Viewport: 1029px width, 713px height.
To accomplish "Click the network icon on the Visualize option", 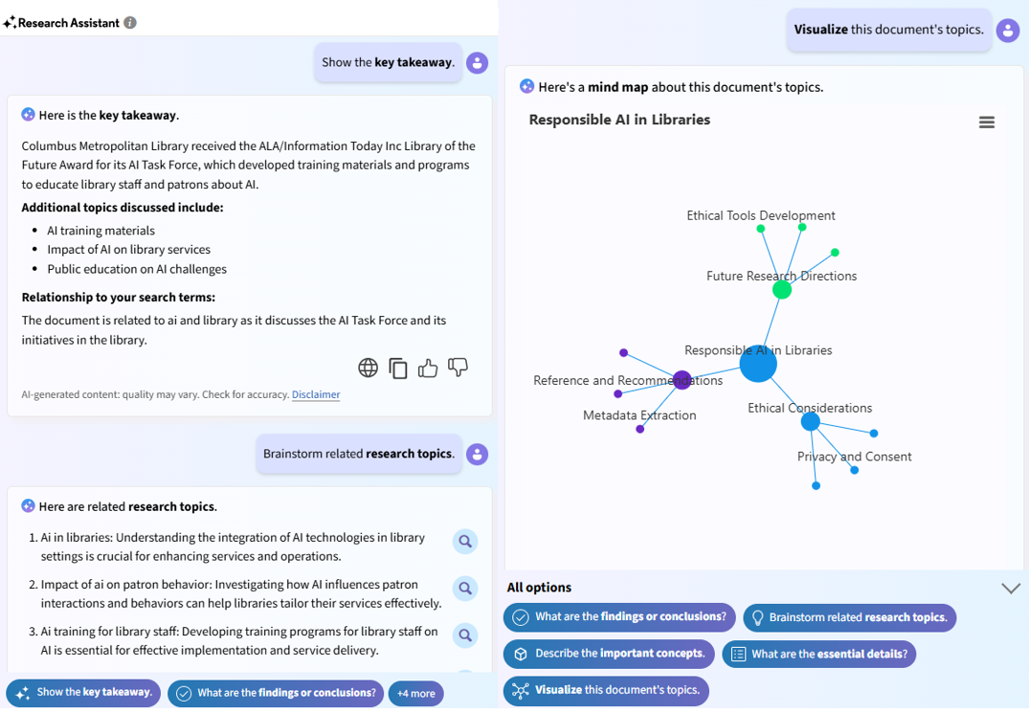I will pyautogui.click(x=521, y=690).
